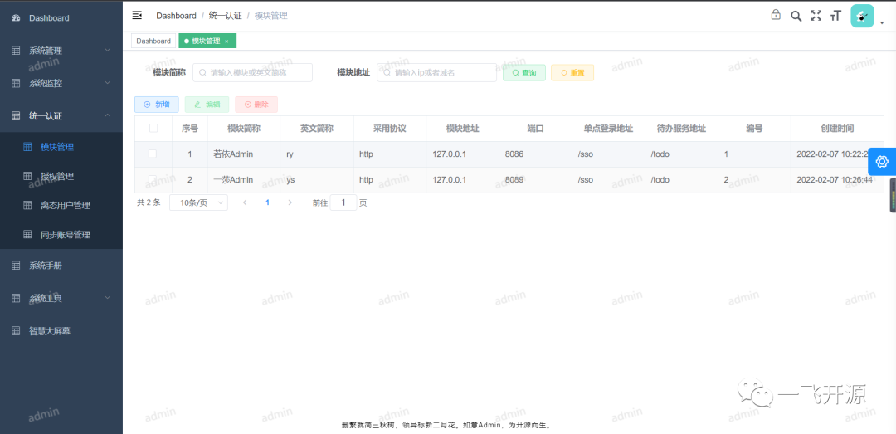This screenshot has width=896, height=434.
Task: Open the 10条/页 page size dropdown
Action: 198,202
